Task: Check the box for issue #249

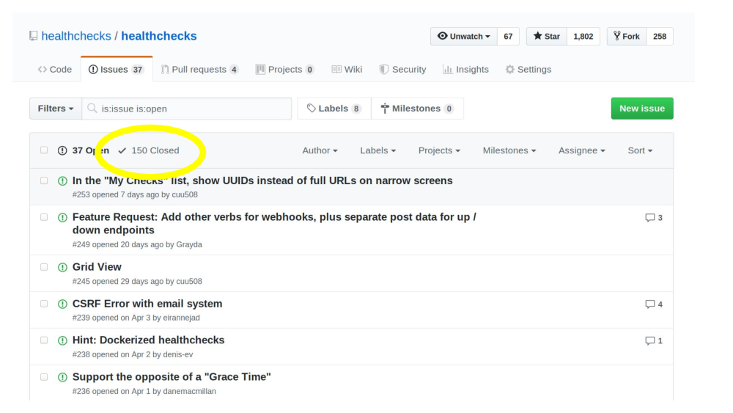Action: click(44, 217)
